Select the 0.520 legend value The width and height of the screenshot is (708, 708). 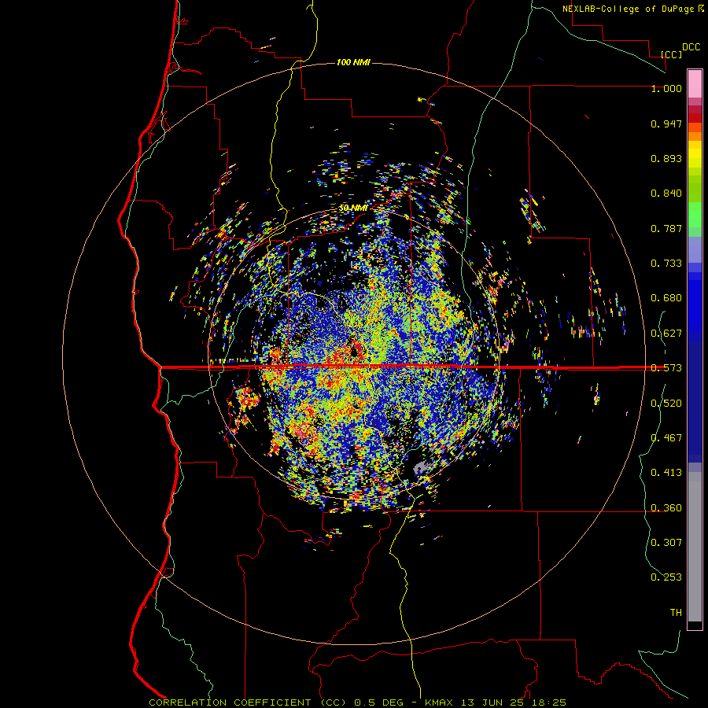[x=666, y=404]
